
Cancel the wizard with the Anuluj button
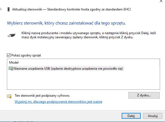153,116
